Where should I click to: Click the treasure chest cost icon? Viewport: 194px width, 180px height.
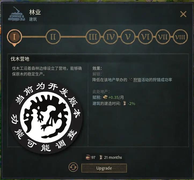[88, 157]
